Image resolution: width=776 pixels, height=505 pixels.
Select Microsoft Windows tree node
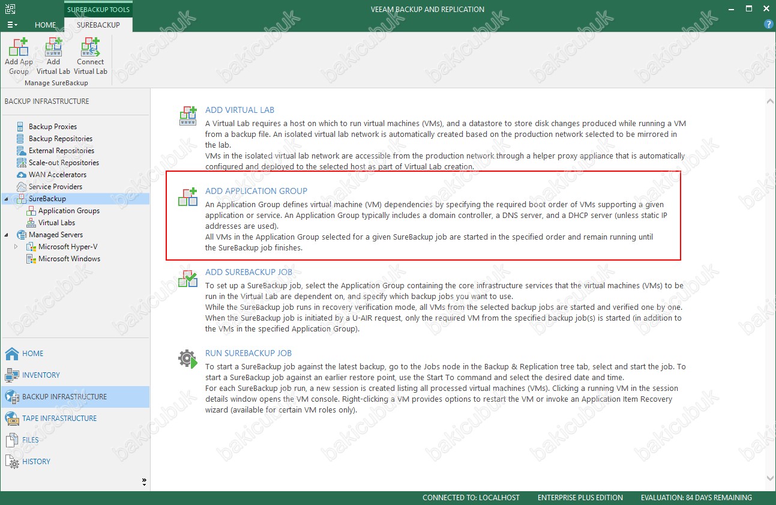click(70, 259)
